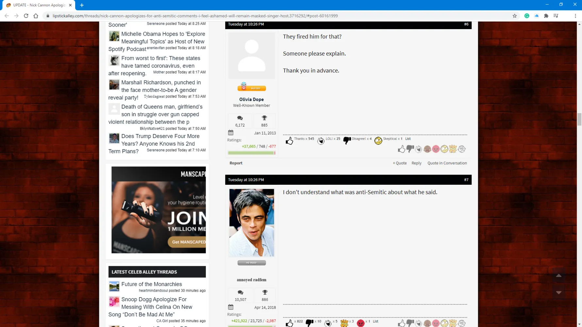The image size is (582, 327).
Task: Report Olivia Dope's post
Action: (x=236, y=163)
